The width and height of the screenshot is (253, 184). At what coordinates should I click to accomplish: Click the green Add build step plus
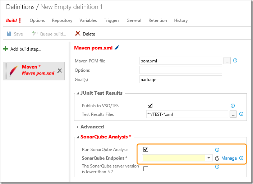point(5,49)
